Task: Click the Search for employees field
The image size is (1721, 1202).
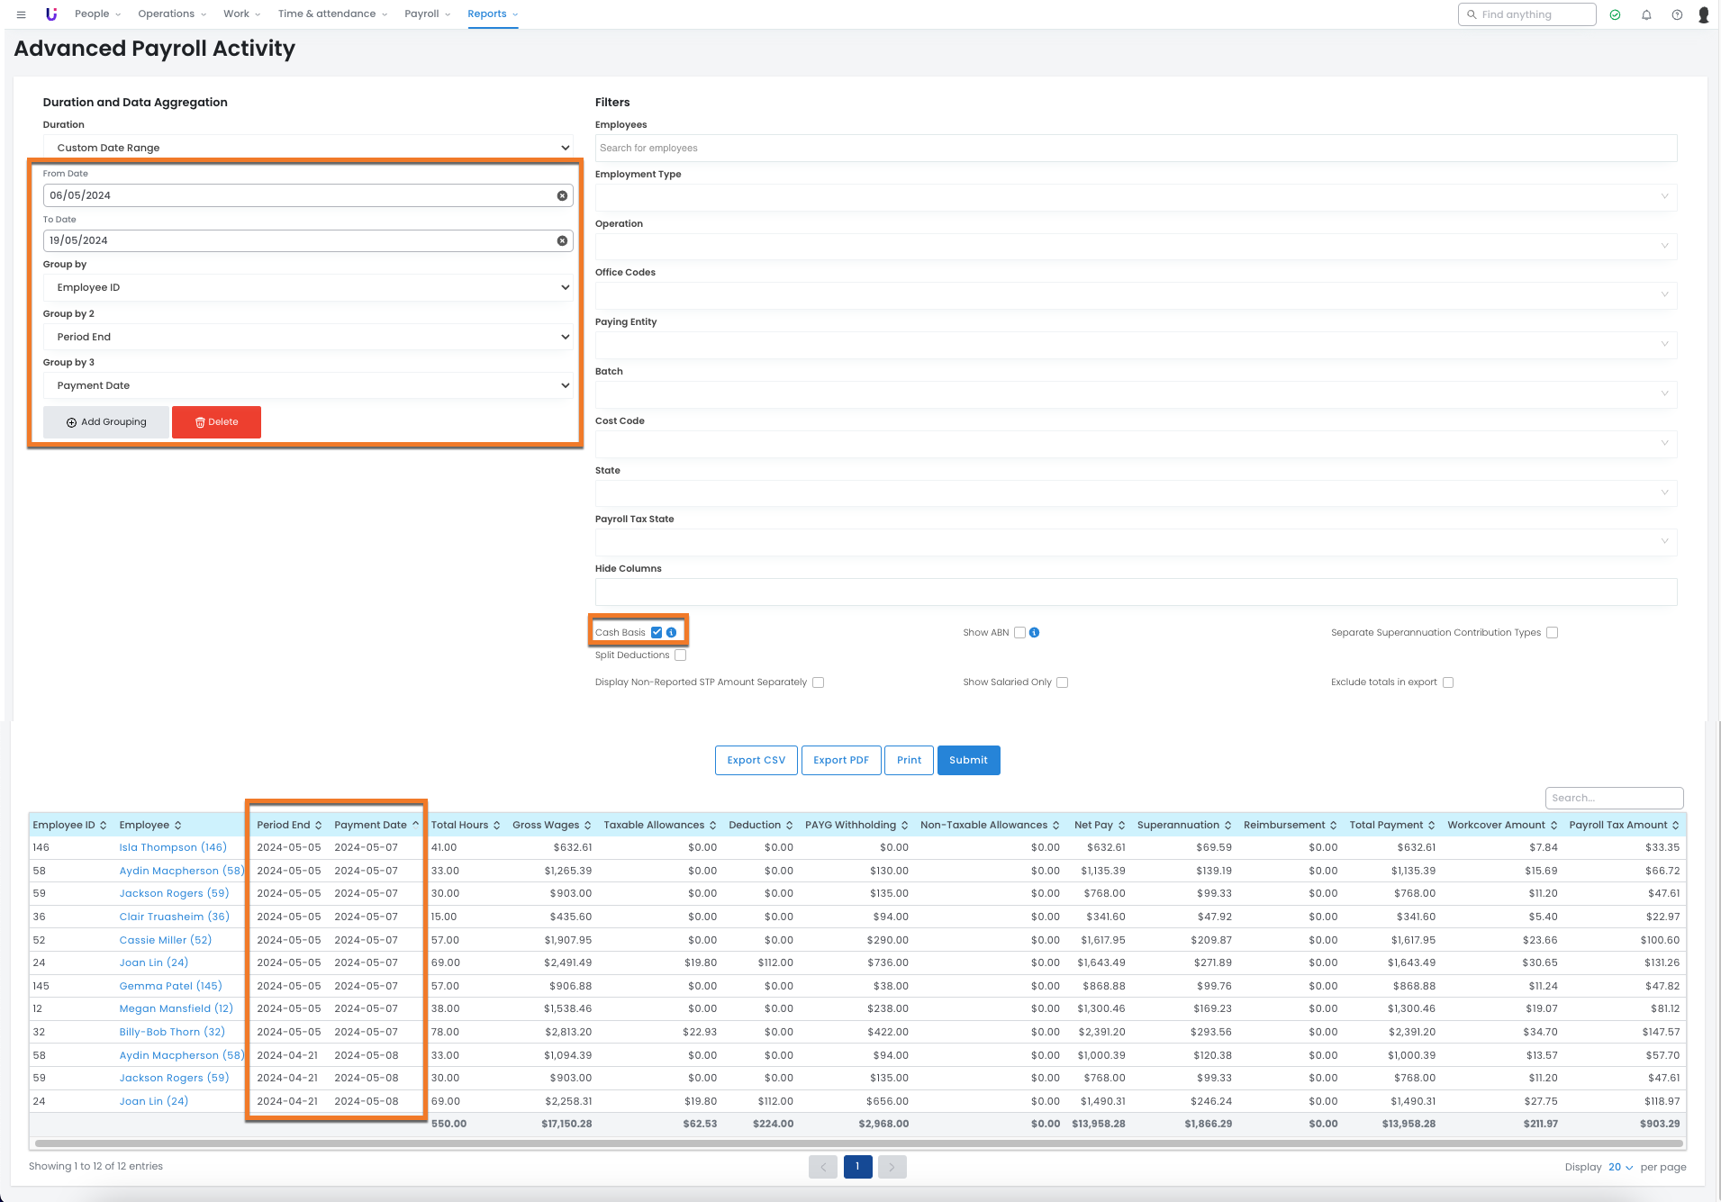Action: [1135, 149]
